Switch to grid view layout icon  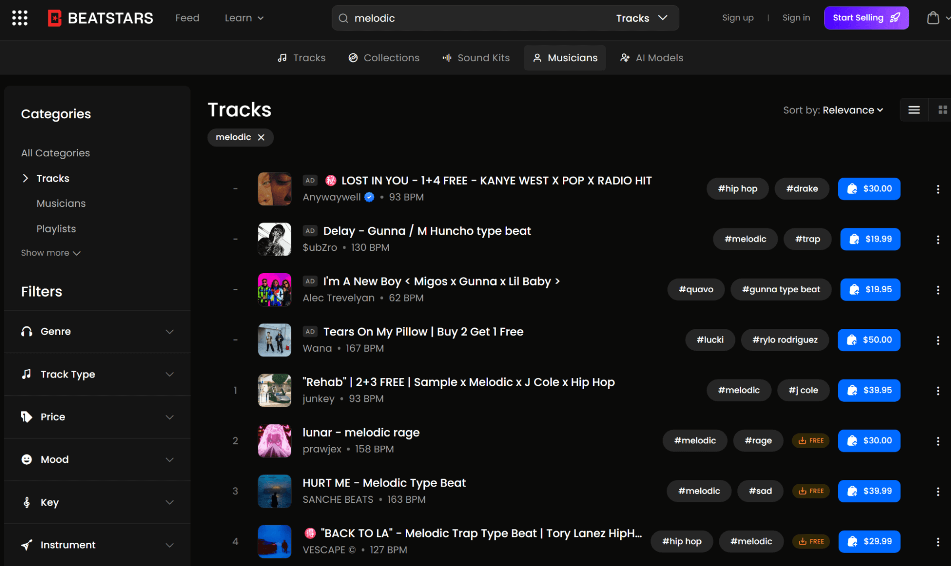tap(942, 110)
